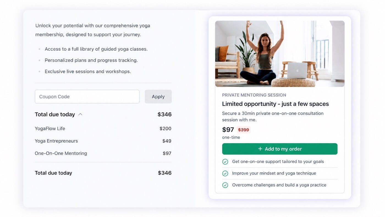Select the Yoga Entrepreneurs line item
The width and height of the screenshot is (385, 217).
point(56,141)
